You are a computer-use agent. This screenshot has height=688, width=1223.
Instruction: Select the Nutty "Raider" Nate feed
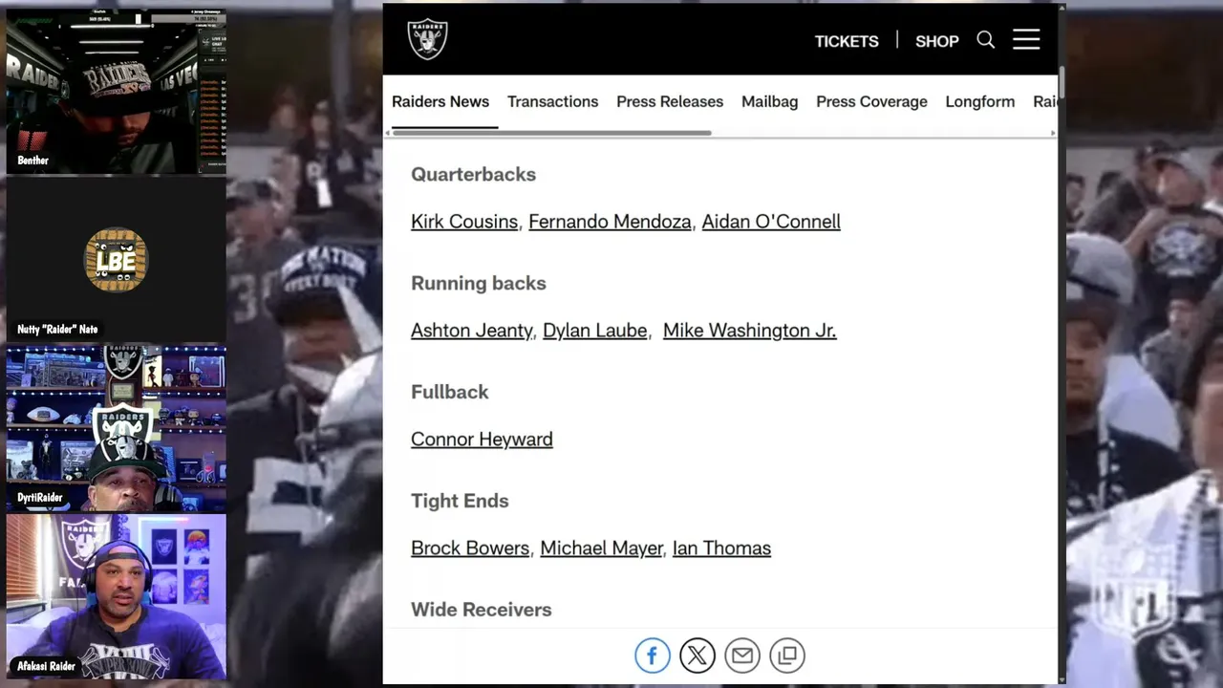(x=117, y=260)
